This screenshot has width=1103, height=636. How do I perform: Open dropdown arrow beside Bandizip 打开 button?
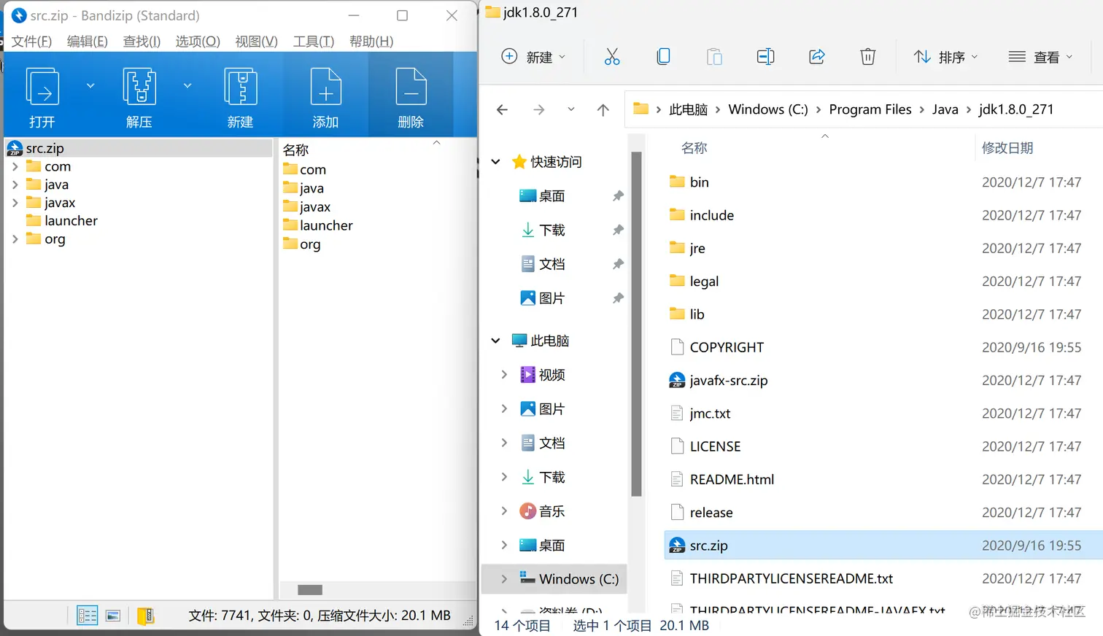click(x=90, y=85)
